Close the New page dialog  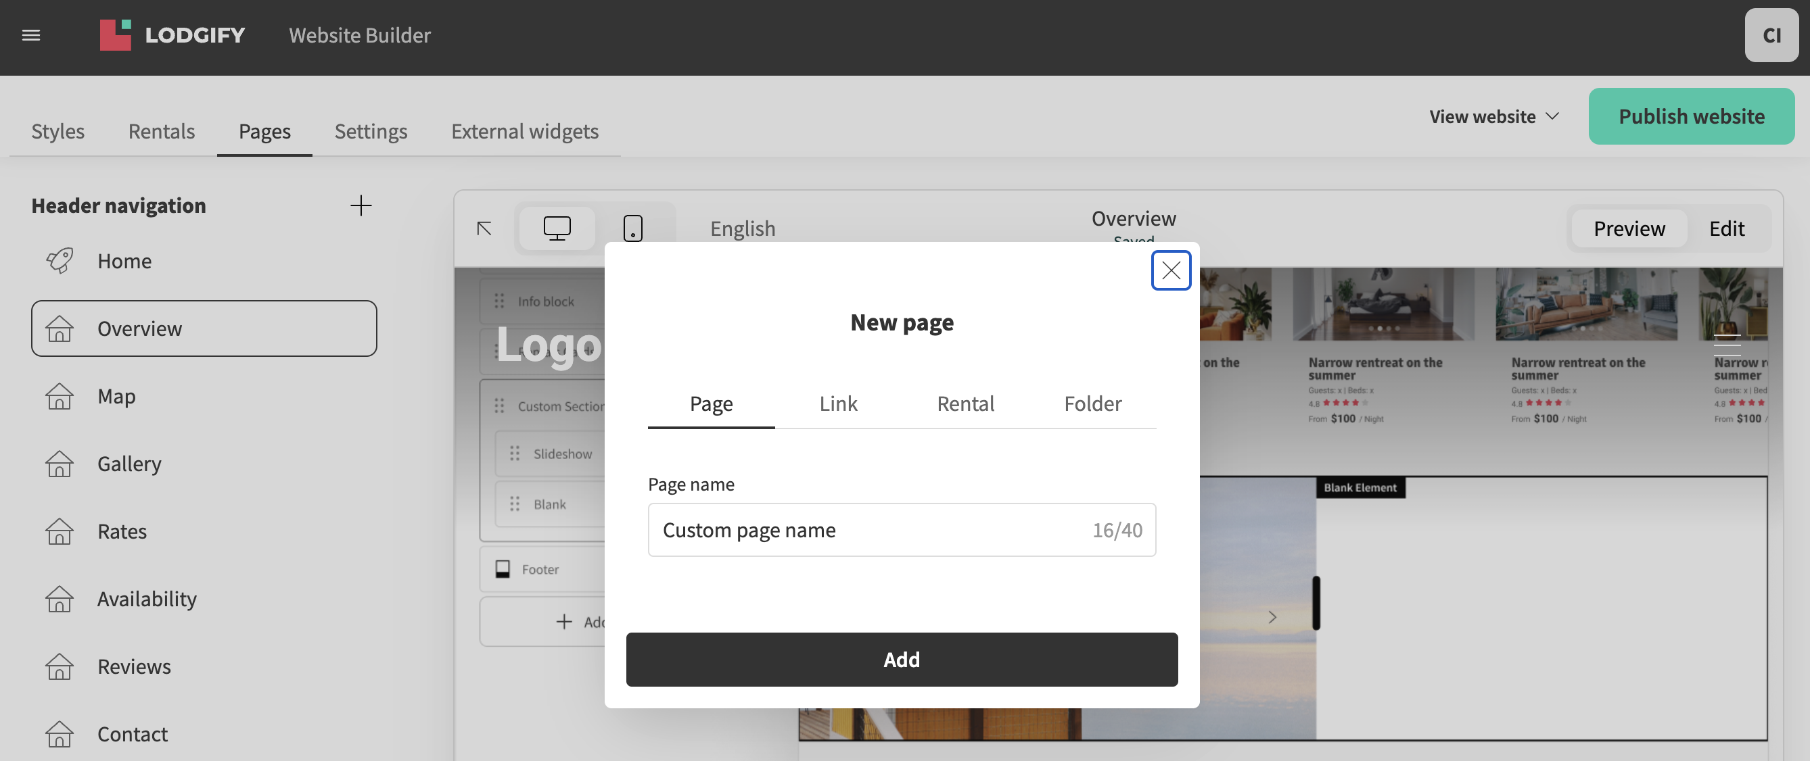click(x=1171, y=270)
